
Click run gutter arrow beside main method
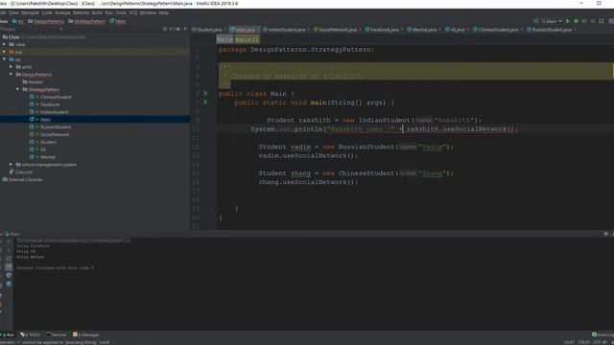click(205, 103)
